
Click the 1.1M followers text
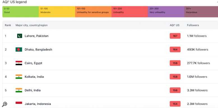coord(197,36)
